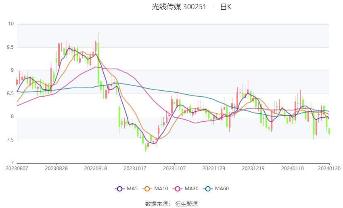Click the MA5 legend text label

click(x=132, y=189)
